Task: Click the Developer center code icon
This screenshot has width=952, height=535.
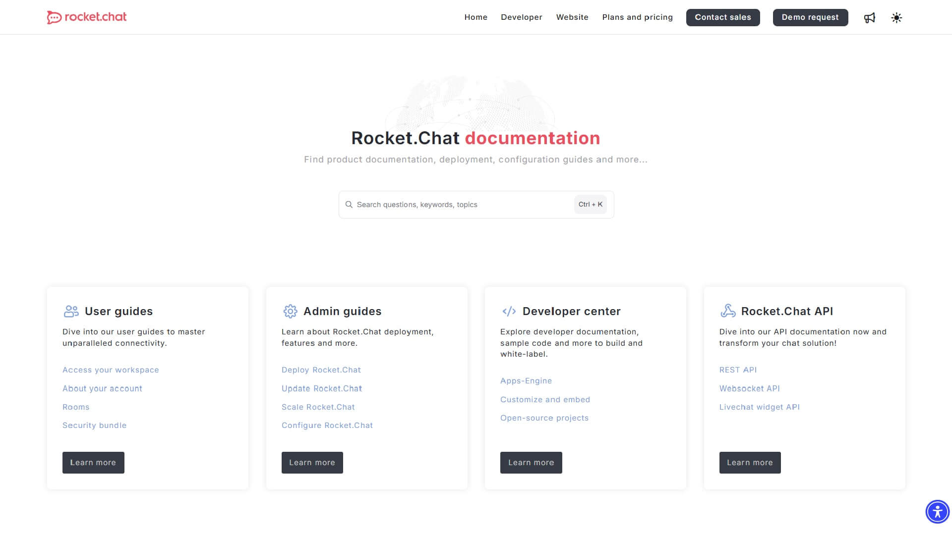Action: 509,311
